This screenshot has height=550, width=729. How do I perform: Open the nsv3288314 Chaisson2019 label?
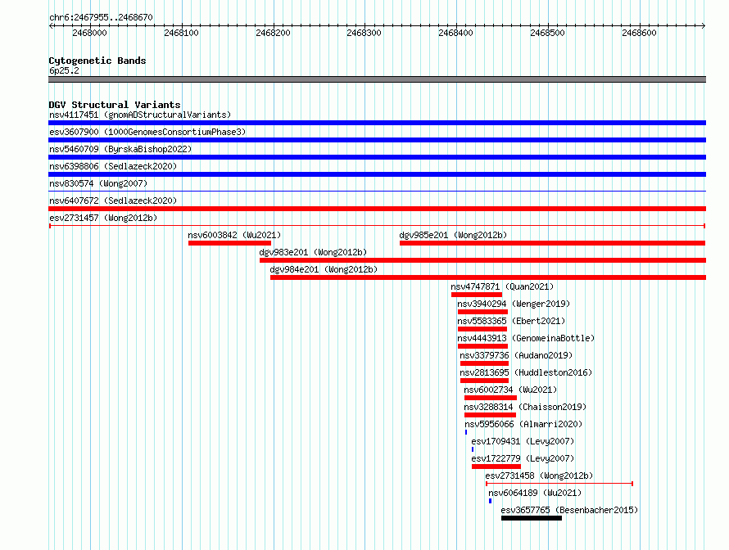click(x=525, y=407)
